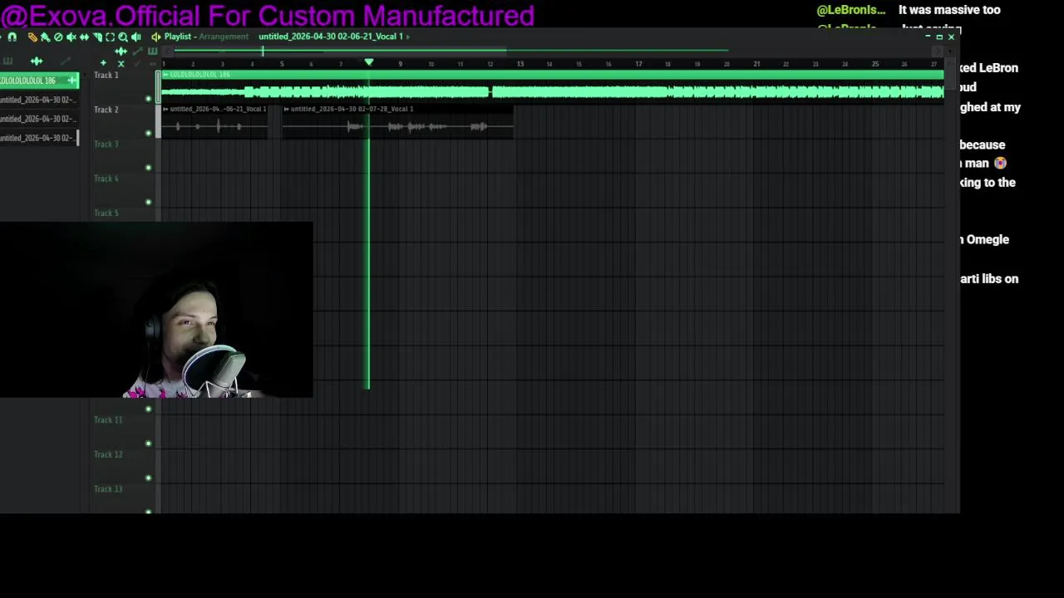Select the Slice tool icon

click(x=97, y=37)
